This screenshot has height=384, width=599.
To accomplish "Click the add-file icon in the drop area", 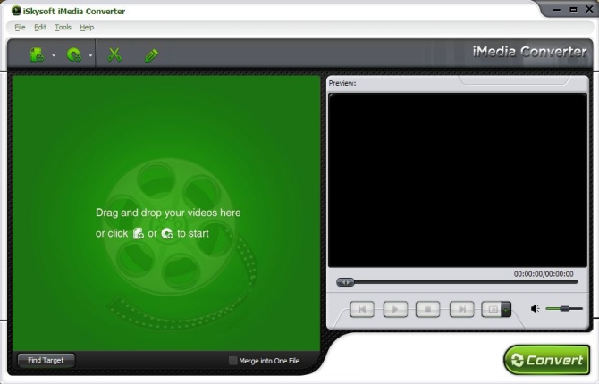I will [x=138, y=234].
